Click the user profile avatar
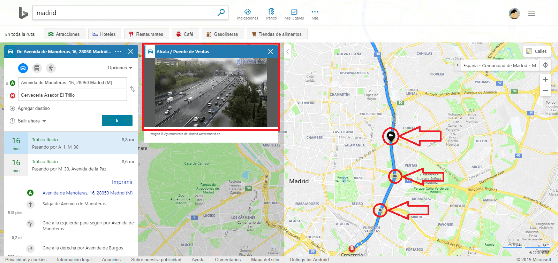The image size is (558, 263). pos(514,13)
